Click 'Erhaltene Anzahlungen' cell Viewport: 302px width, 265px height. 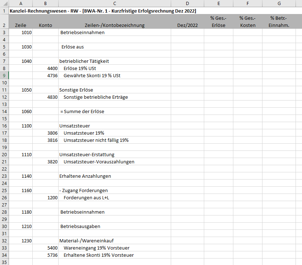point(115,176)
